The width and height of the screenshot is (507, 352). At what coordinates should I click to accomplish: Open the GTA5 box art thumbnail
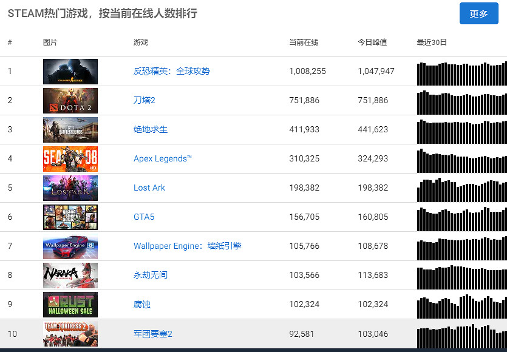tap(70, 217)
